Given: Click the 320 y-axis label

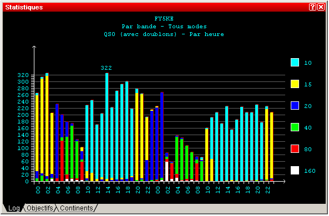Looking at the screenshot, I should [23, 75].
